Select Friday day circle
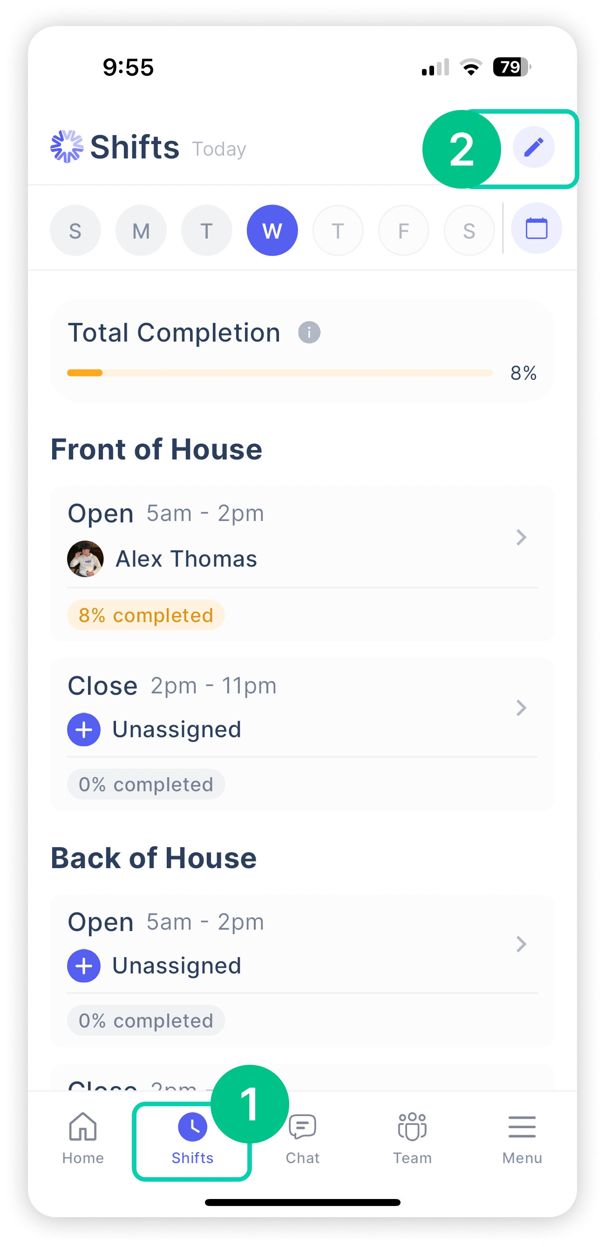Screen dimensions: 605x1247 [403, 230]
